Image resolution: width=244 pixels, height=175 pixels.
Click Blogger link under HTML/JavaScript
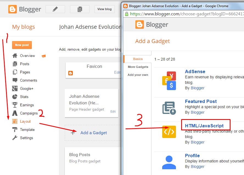point(197,142)
